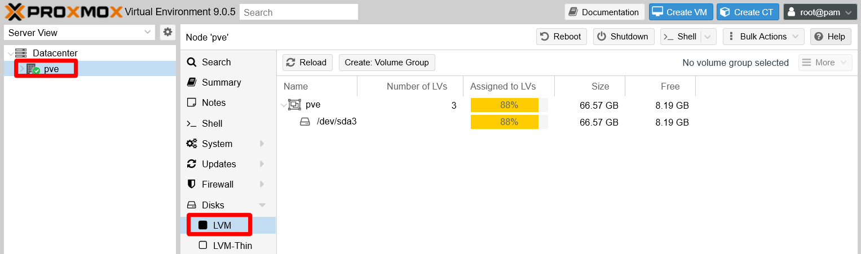Open the Updates menu item
861x254 pixels.
click(228, 164)
